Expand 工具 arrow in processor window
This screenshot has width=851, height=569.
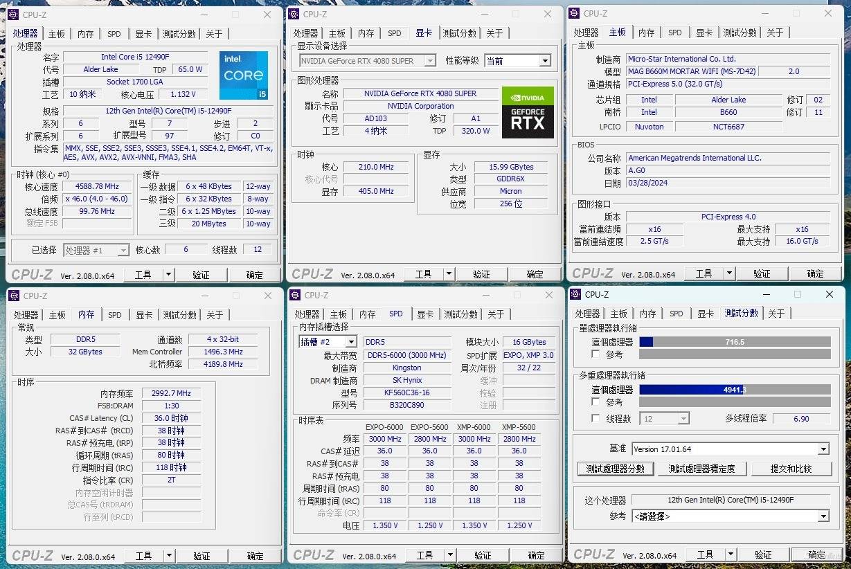(x=168, y=275)
